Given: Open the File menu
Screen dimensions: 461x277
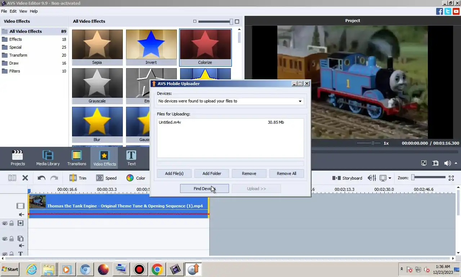Looking at the screenshot, I should [4, 11].
